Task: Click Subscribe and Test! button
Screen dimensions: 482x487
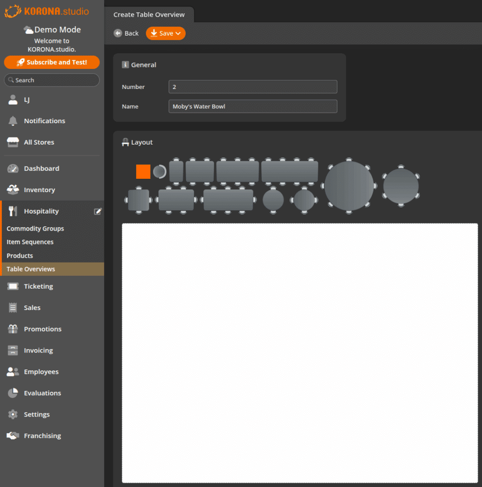Action: click(52, 62)
